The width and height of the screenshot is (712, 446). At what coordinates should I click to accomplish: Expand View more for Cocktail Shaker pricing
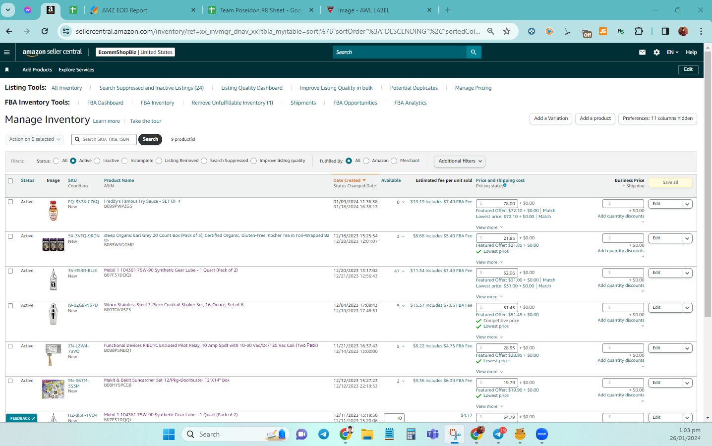tap(489, 337)
